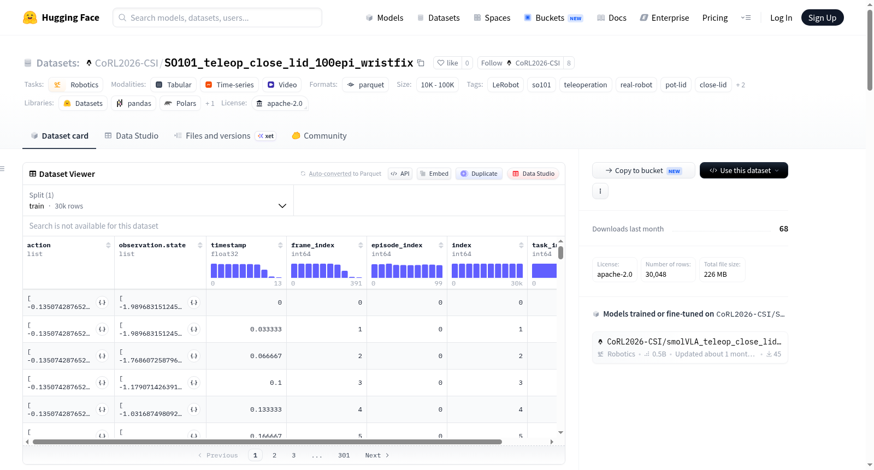The height and width of the screenshot is (470, 874).
Task: Open the left sidebar menu icon
Action: [3, 169]
